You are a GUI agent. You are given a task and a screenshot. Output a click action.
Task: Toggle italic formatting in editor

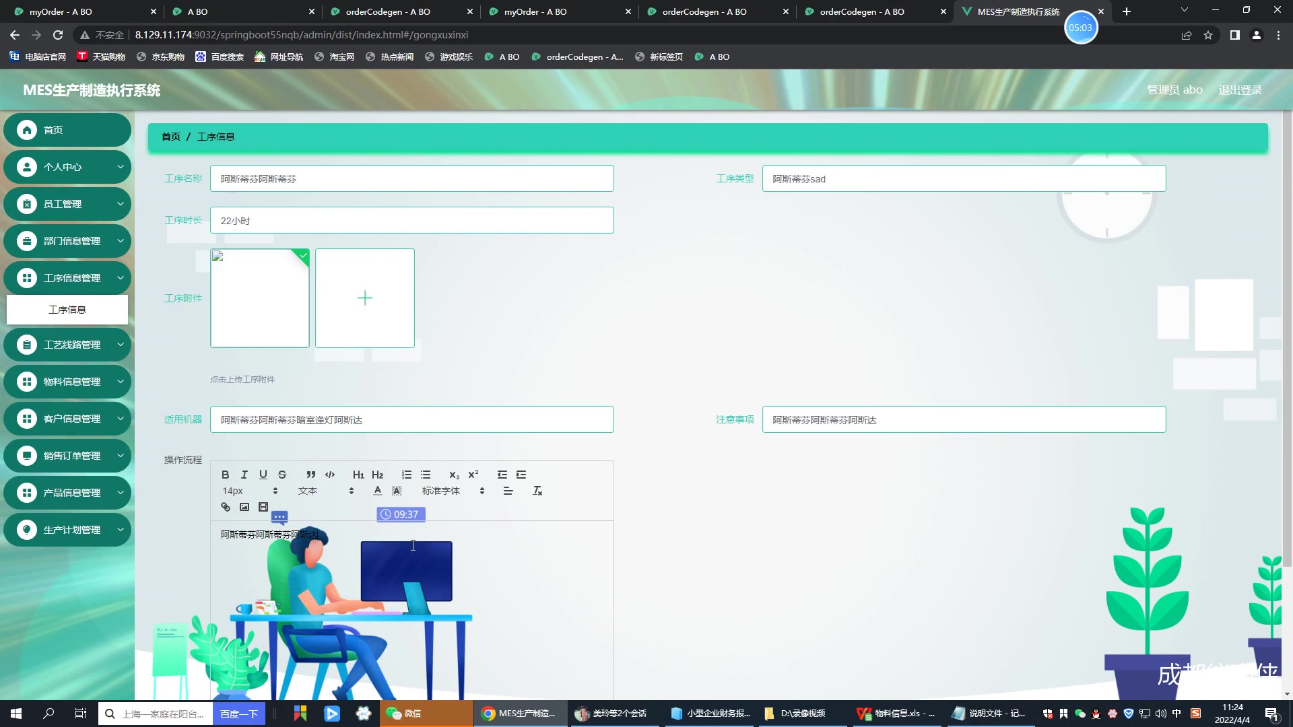click(244, 475)
